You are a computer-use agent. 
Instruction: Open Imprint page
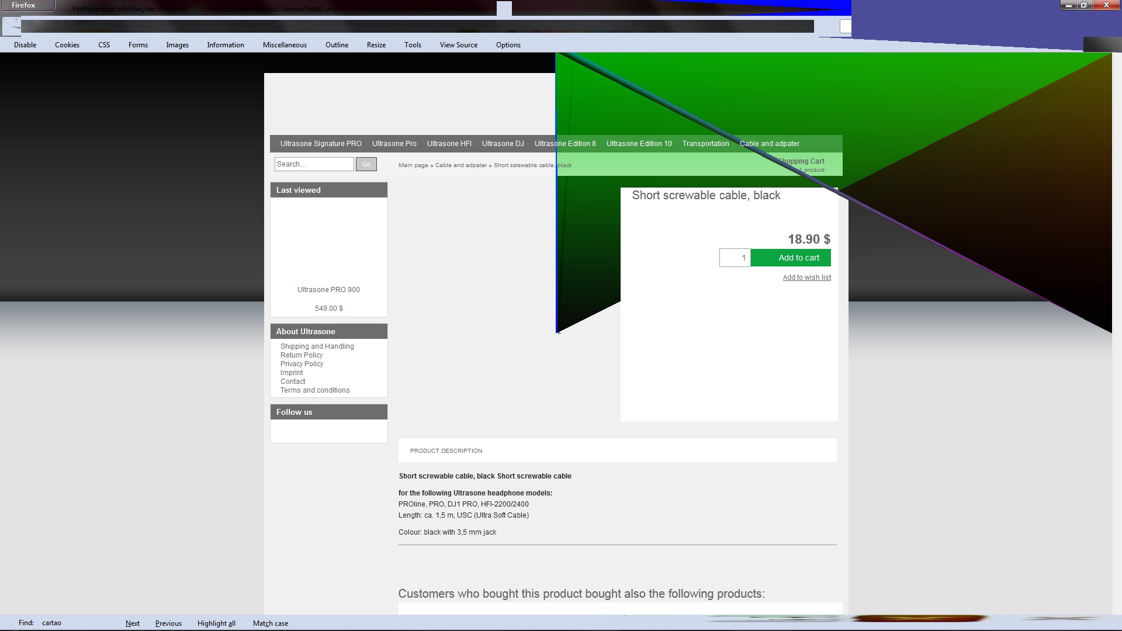(292, 373)
